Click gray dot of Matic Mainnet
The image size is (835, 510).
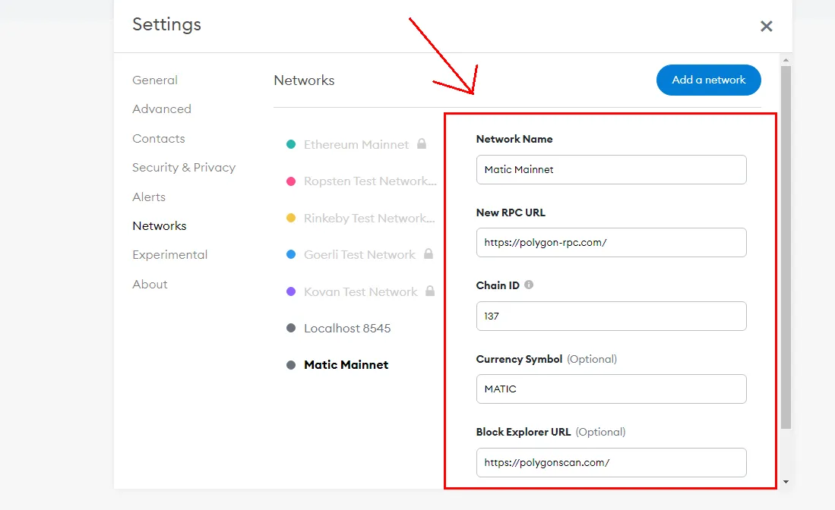pyautogui.click(x=291, y=365)
